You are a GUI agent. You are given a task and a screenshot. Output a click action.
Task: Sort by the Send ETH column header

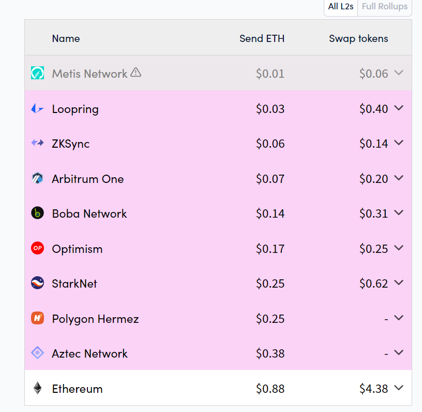(262, 38)
